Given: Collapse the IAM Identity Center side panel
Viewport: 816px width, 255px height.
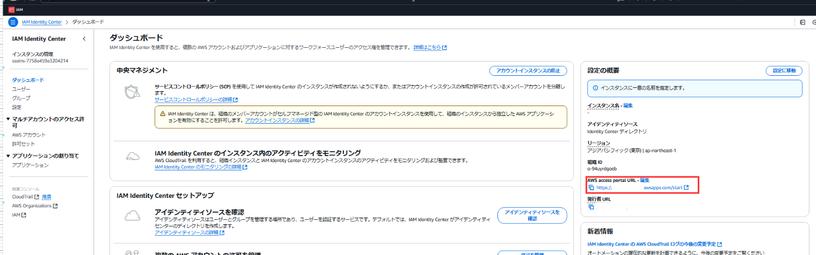Looking at the screenshot, I should [x=84, y=38].
